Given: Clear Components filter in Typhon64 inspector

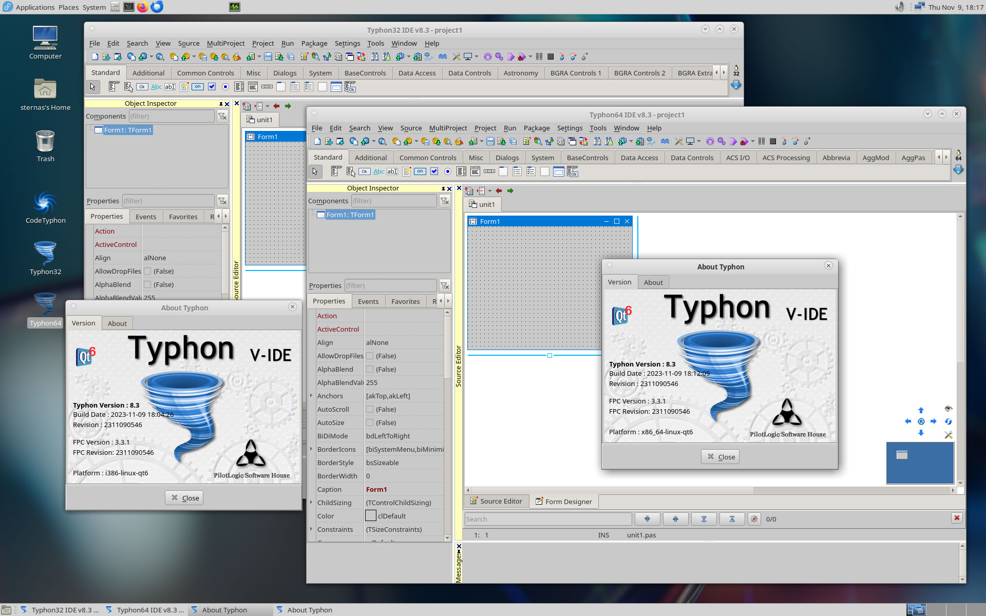Looking at the screenshot, I should pyautogui.click(x=445, y=201).
